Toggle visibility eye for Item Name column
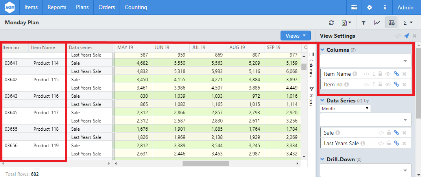The width and height of the screenshot is (421, 177). (x=388, y=74)
